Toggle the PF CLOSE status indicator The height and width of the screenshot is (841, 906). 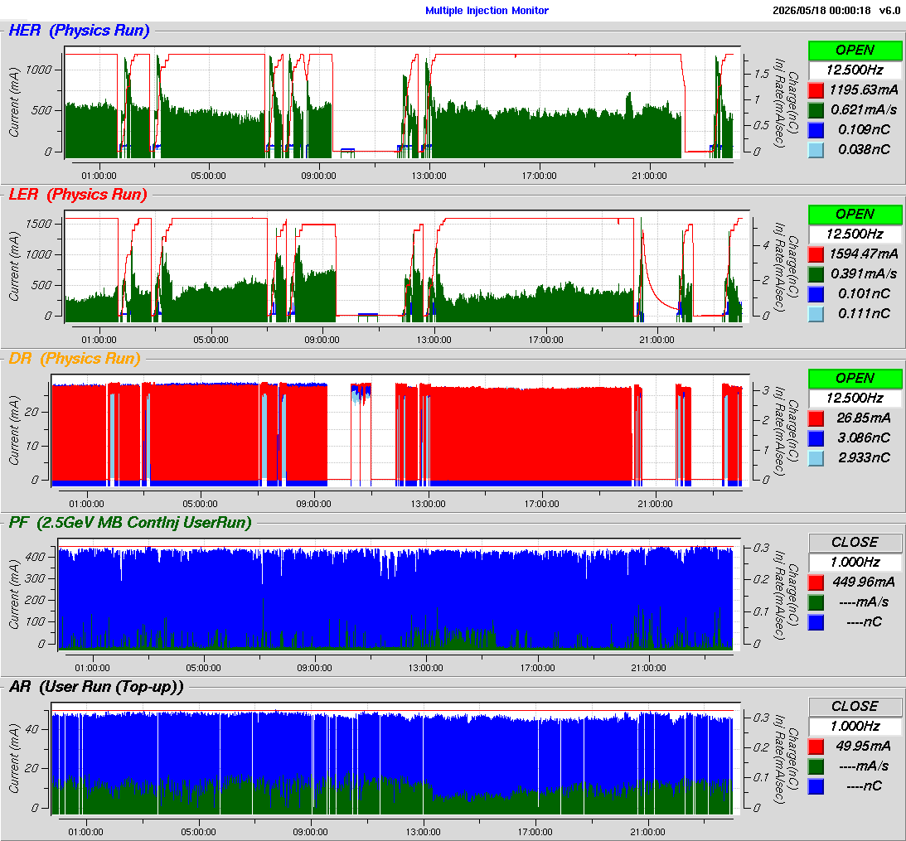click(x=855, y=543)
